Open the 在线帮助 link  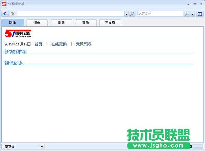pyautogui.click(x=59, y=44)
